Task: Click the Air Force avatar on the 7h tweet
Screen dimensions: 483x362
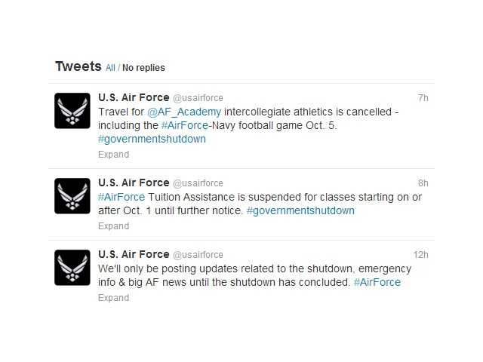Action: (x=72, y=111)
